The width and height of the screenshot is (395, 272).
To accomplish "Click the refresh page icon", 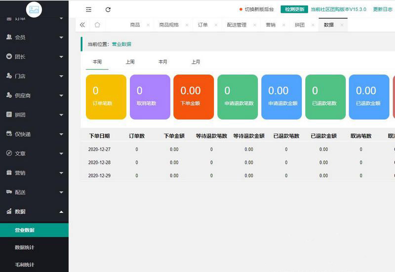I will click(108, 9).
